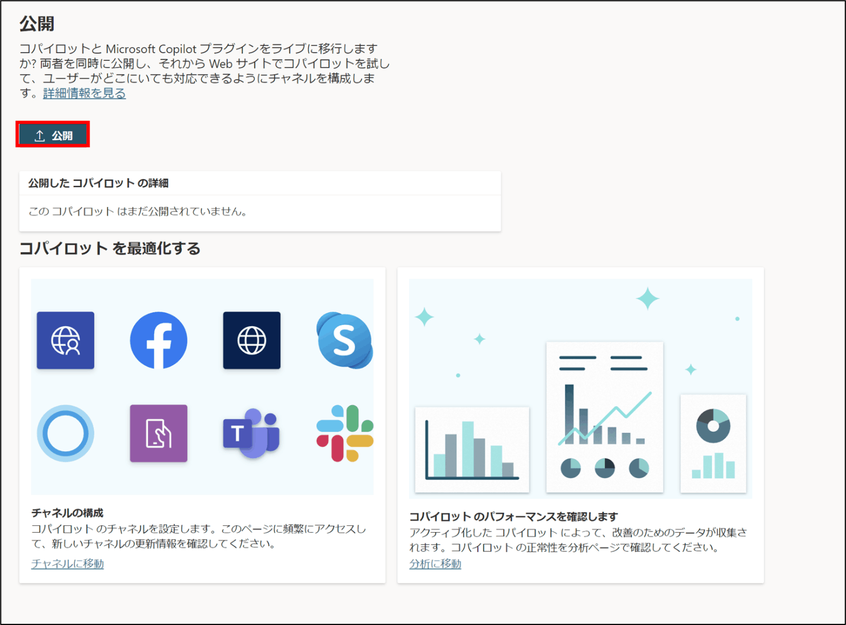Open the 分析に移動 link
846x625 pixels.
point(435,563)
